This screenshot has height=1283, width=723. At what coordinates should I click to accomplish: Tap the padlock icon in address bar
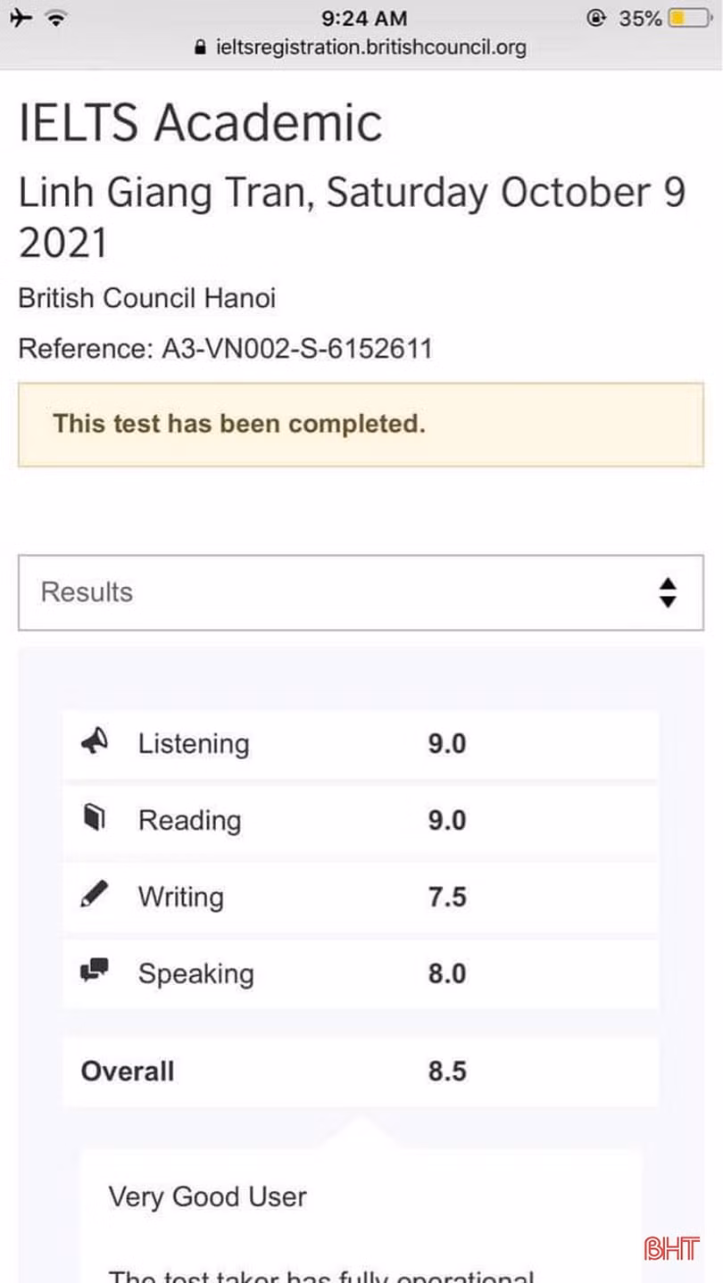[201, 47]
